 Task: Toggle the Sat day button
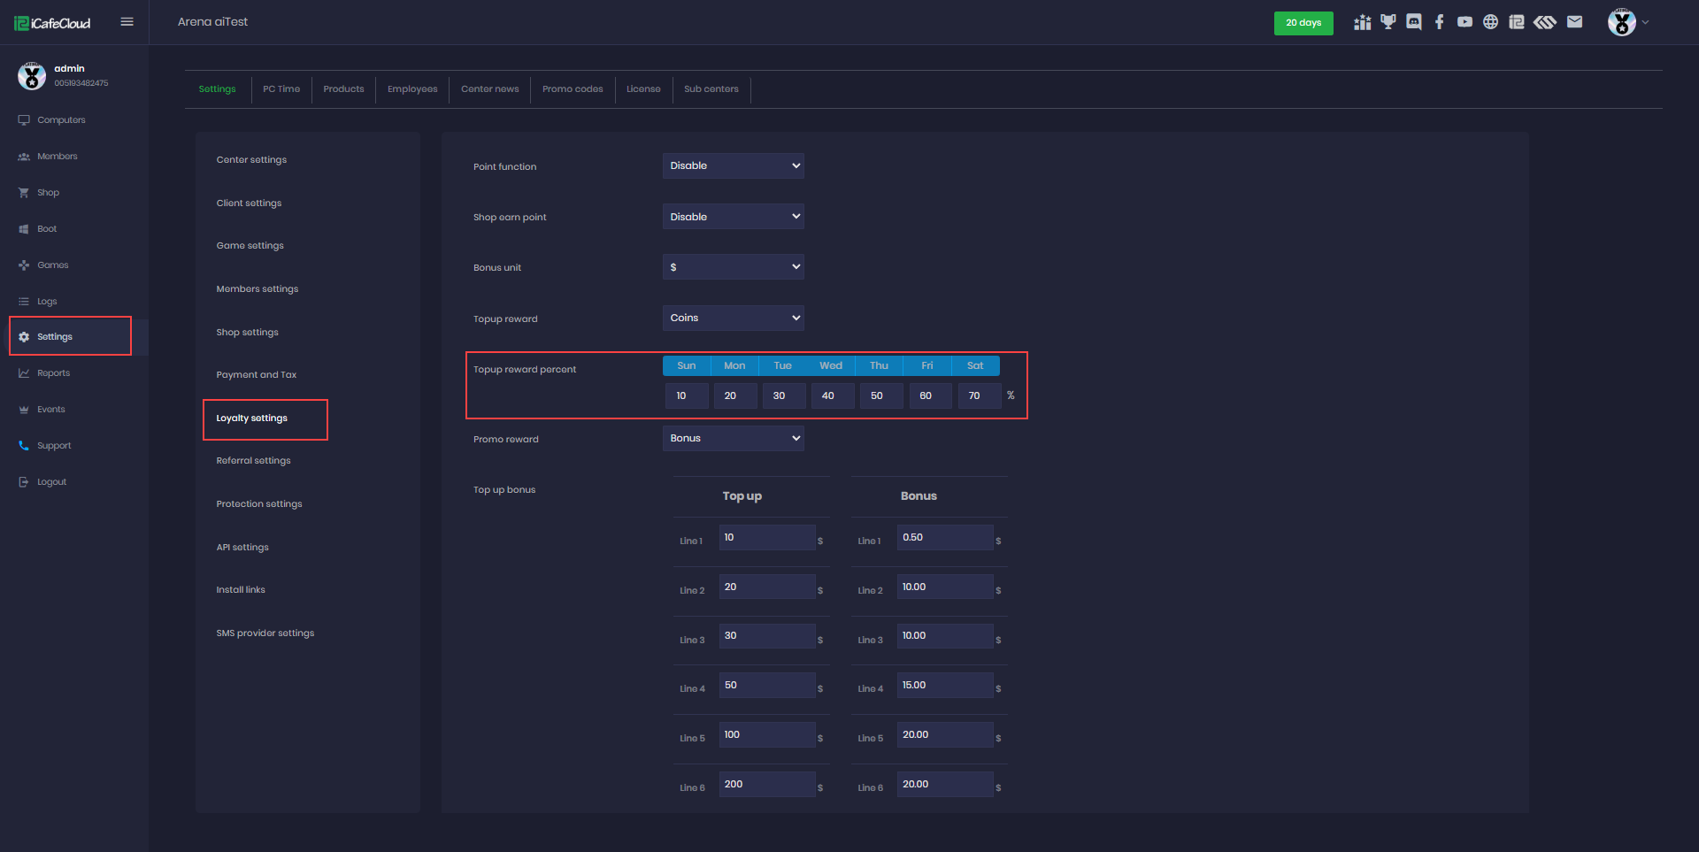point(975,365)
